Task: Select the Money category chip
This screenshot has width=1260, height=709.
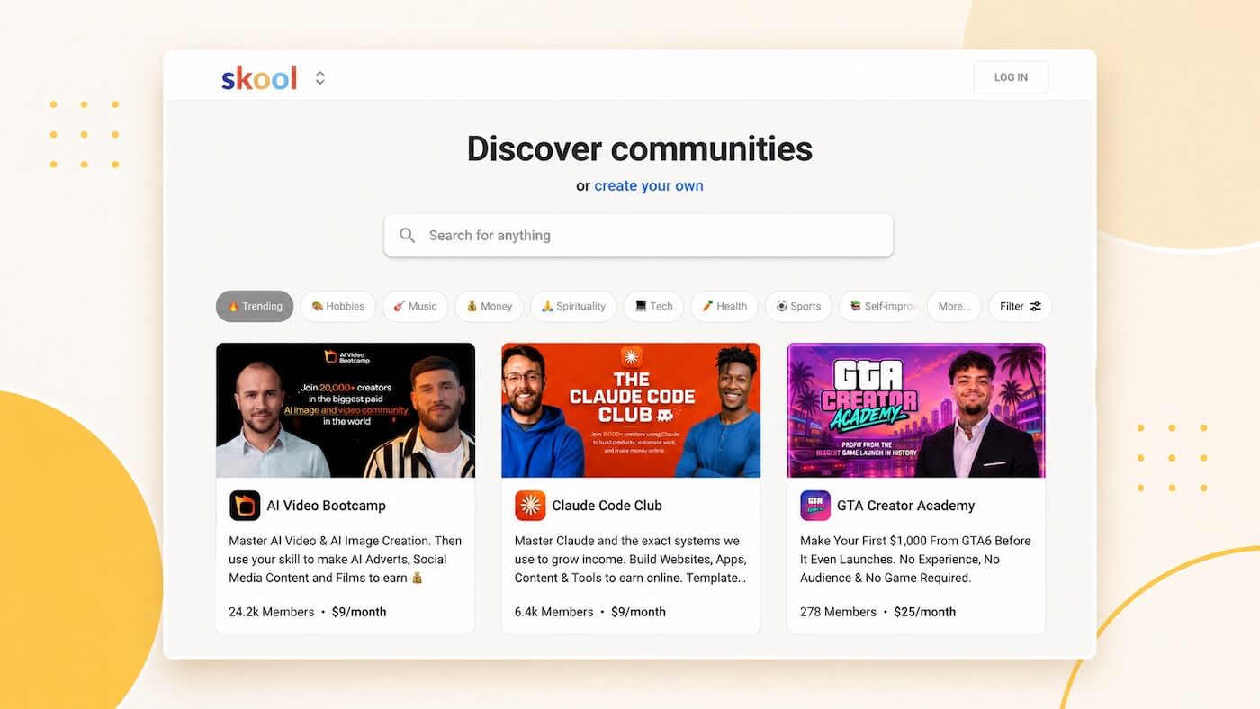Action: pyautogui.click(x=489, y=306)
